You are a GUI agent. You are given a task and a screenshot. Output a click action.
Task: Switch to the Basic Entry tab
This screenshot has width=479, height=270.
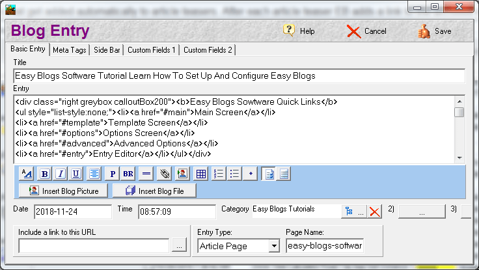28,49
